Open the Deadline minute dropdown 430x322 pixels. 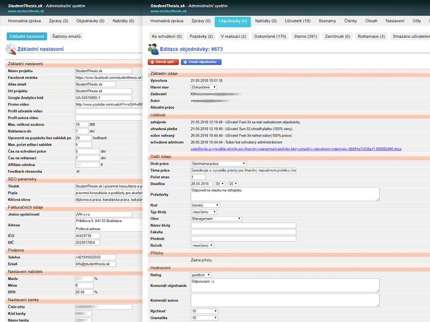click(233, 184)
